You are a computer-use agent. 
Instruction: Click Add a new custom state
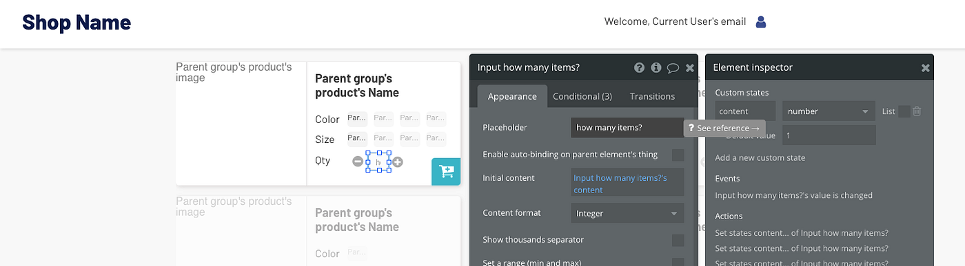point(760,157)
